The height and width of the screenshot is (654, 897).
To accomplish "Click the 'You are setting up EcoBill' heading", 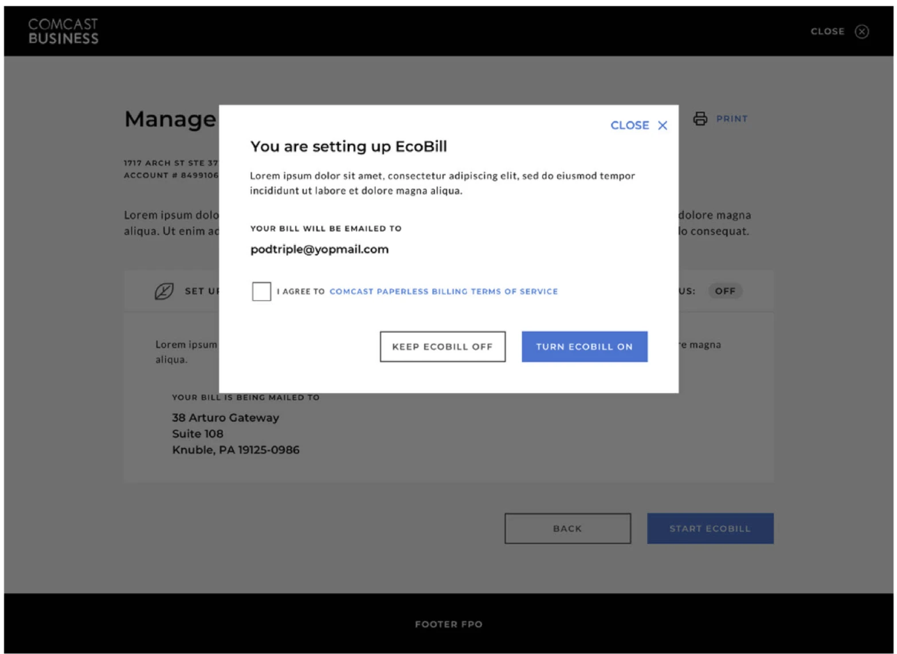I will tap(348, 146).
